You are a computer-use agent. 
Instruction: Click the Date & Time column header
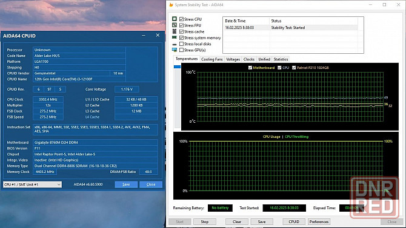click(246, 21)
